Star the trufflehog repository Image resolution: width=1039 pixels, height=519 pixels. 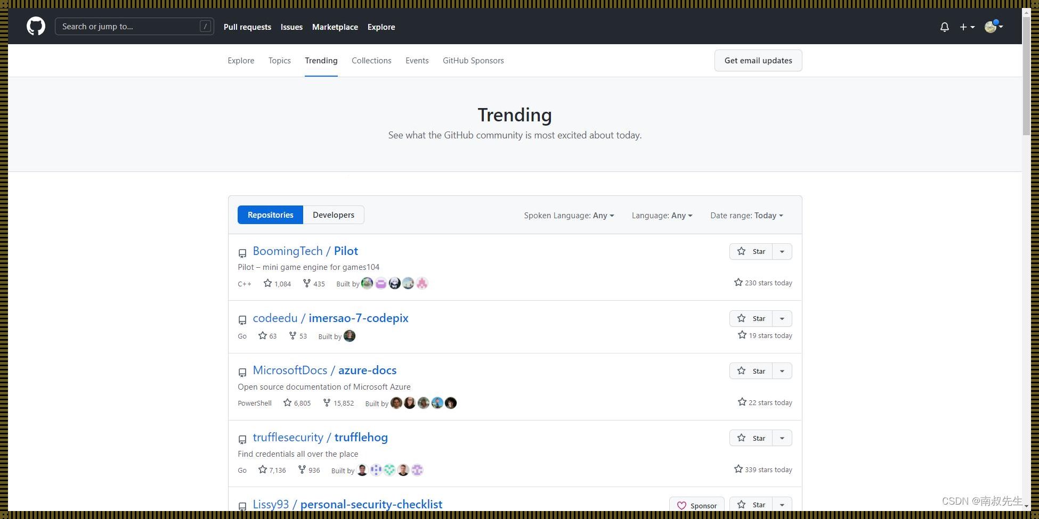tap(751, 438)
